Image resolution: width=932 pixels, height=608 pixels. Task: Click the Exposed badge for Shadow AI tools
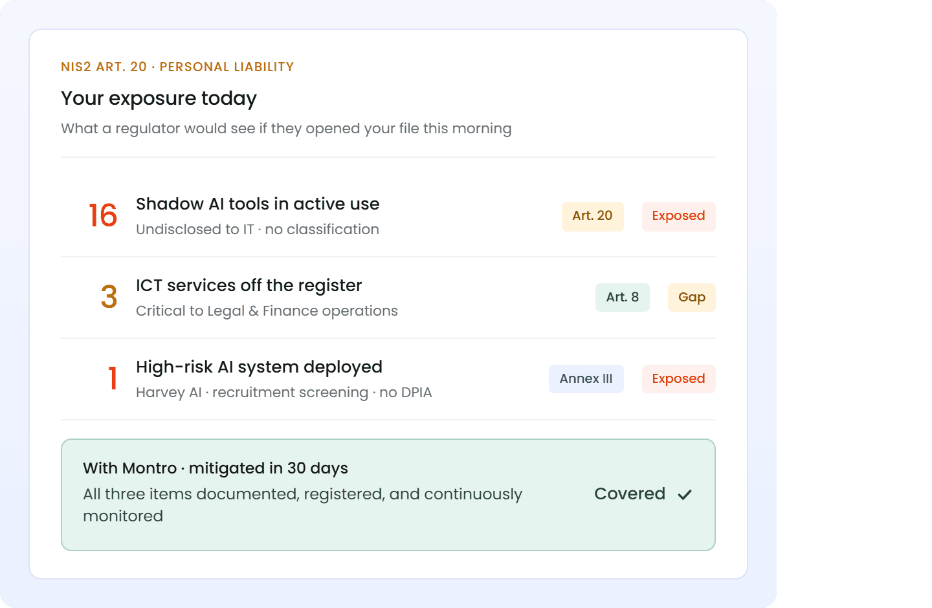pyautogui.click(x=678, y=216)
